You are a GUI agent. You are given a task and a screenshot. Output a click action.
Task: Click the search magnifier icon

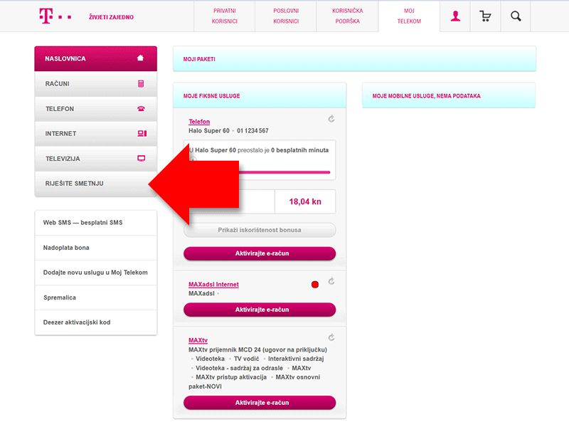(x=516, y=16)
